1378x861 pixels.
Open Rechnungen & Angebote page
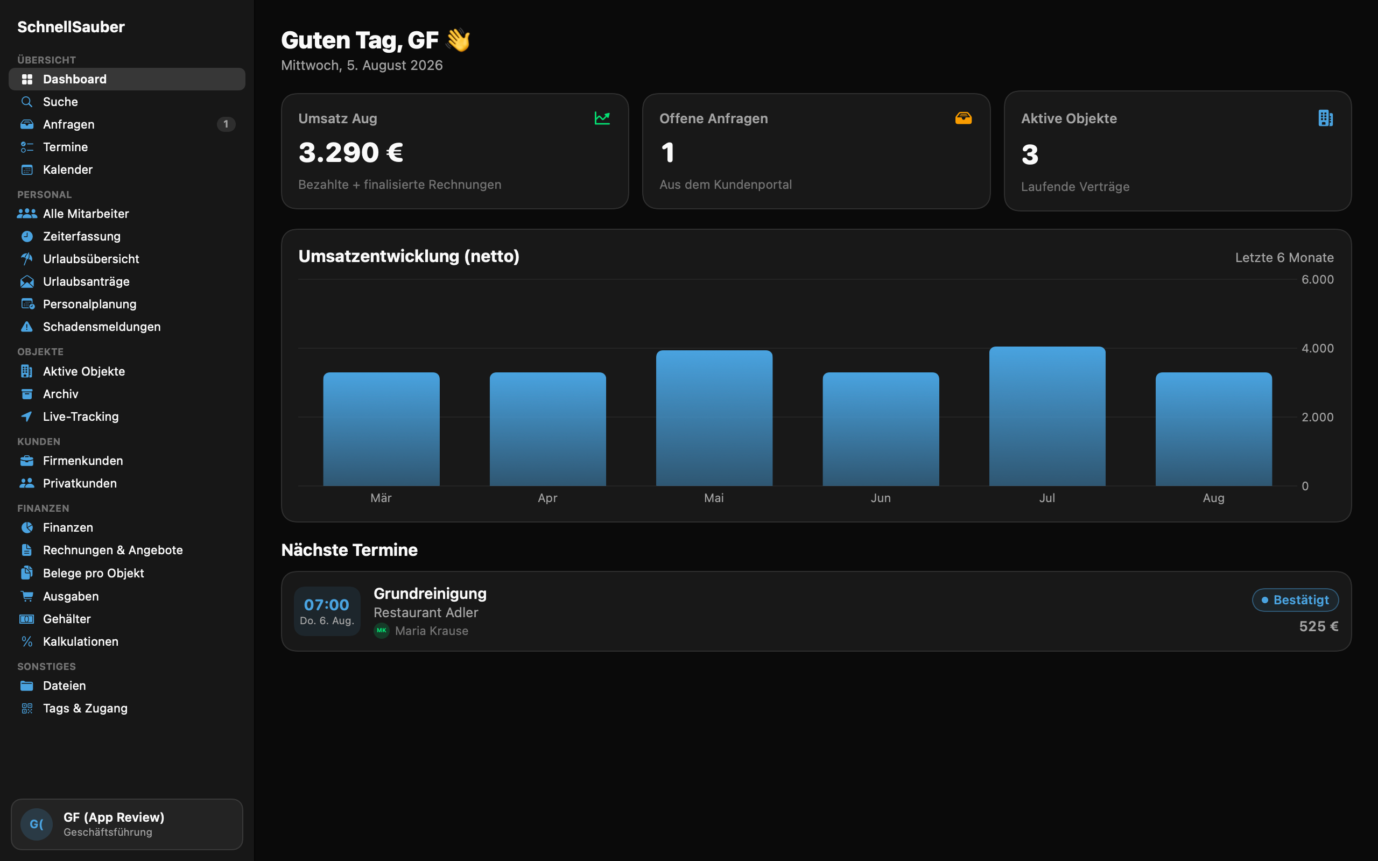pos(127,550)
